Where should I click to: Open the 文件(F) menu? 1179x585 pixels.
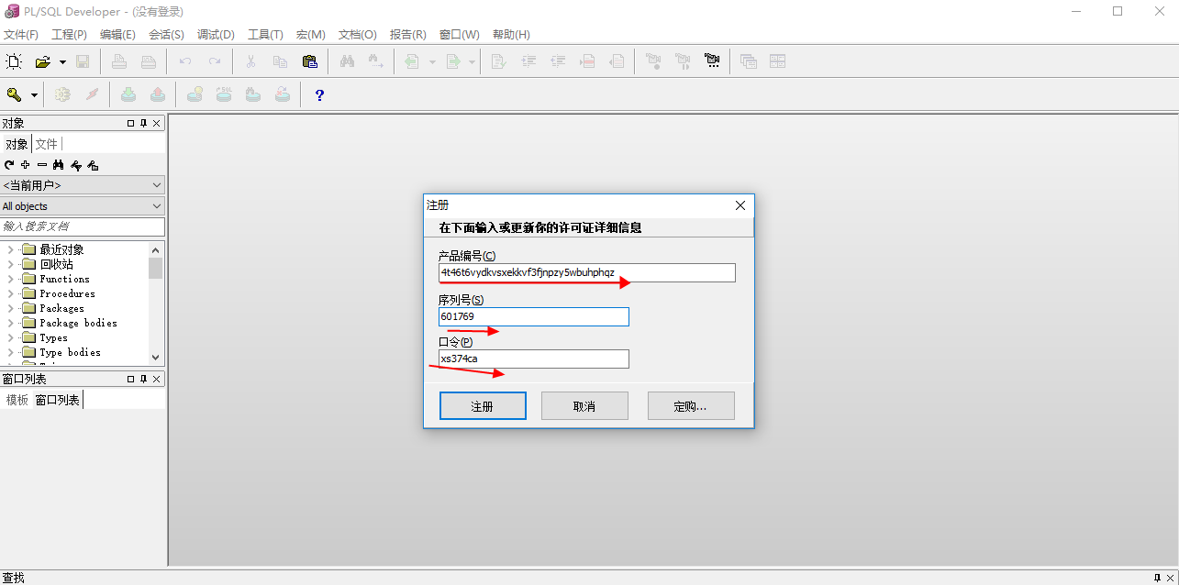pyautogui.click(x=20, y=35)
